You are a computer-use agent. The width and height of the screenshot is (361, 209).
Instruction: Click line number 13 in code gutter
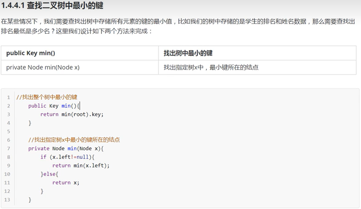[7, 200]
